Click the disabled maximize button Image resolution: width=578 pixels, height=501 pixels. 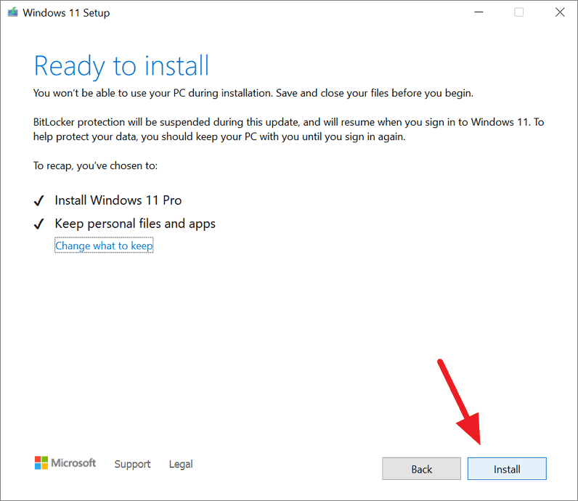(x=519, y=12)
